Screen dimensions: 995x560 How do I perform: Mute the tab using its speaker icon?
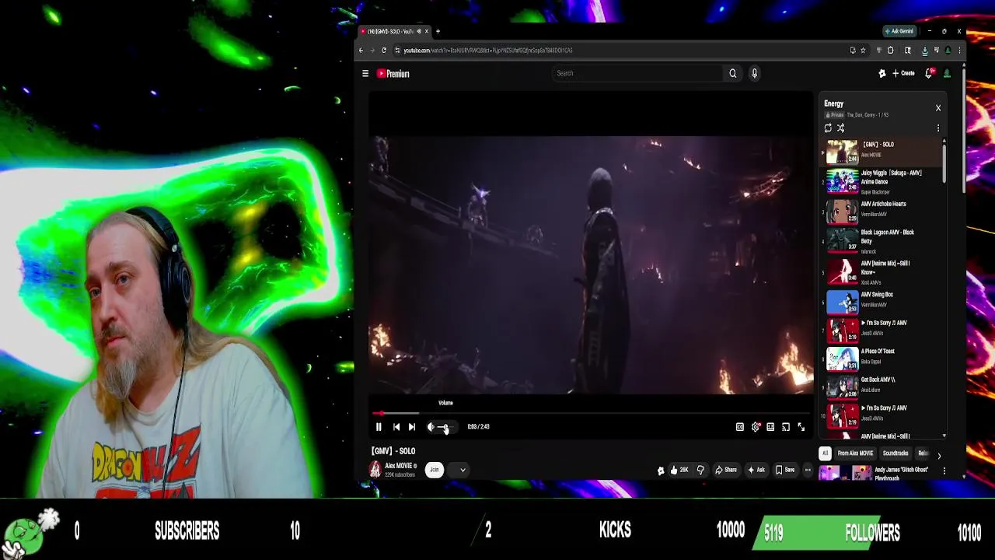[419, 31]
